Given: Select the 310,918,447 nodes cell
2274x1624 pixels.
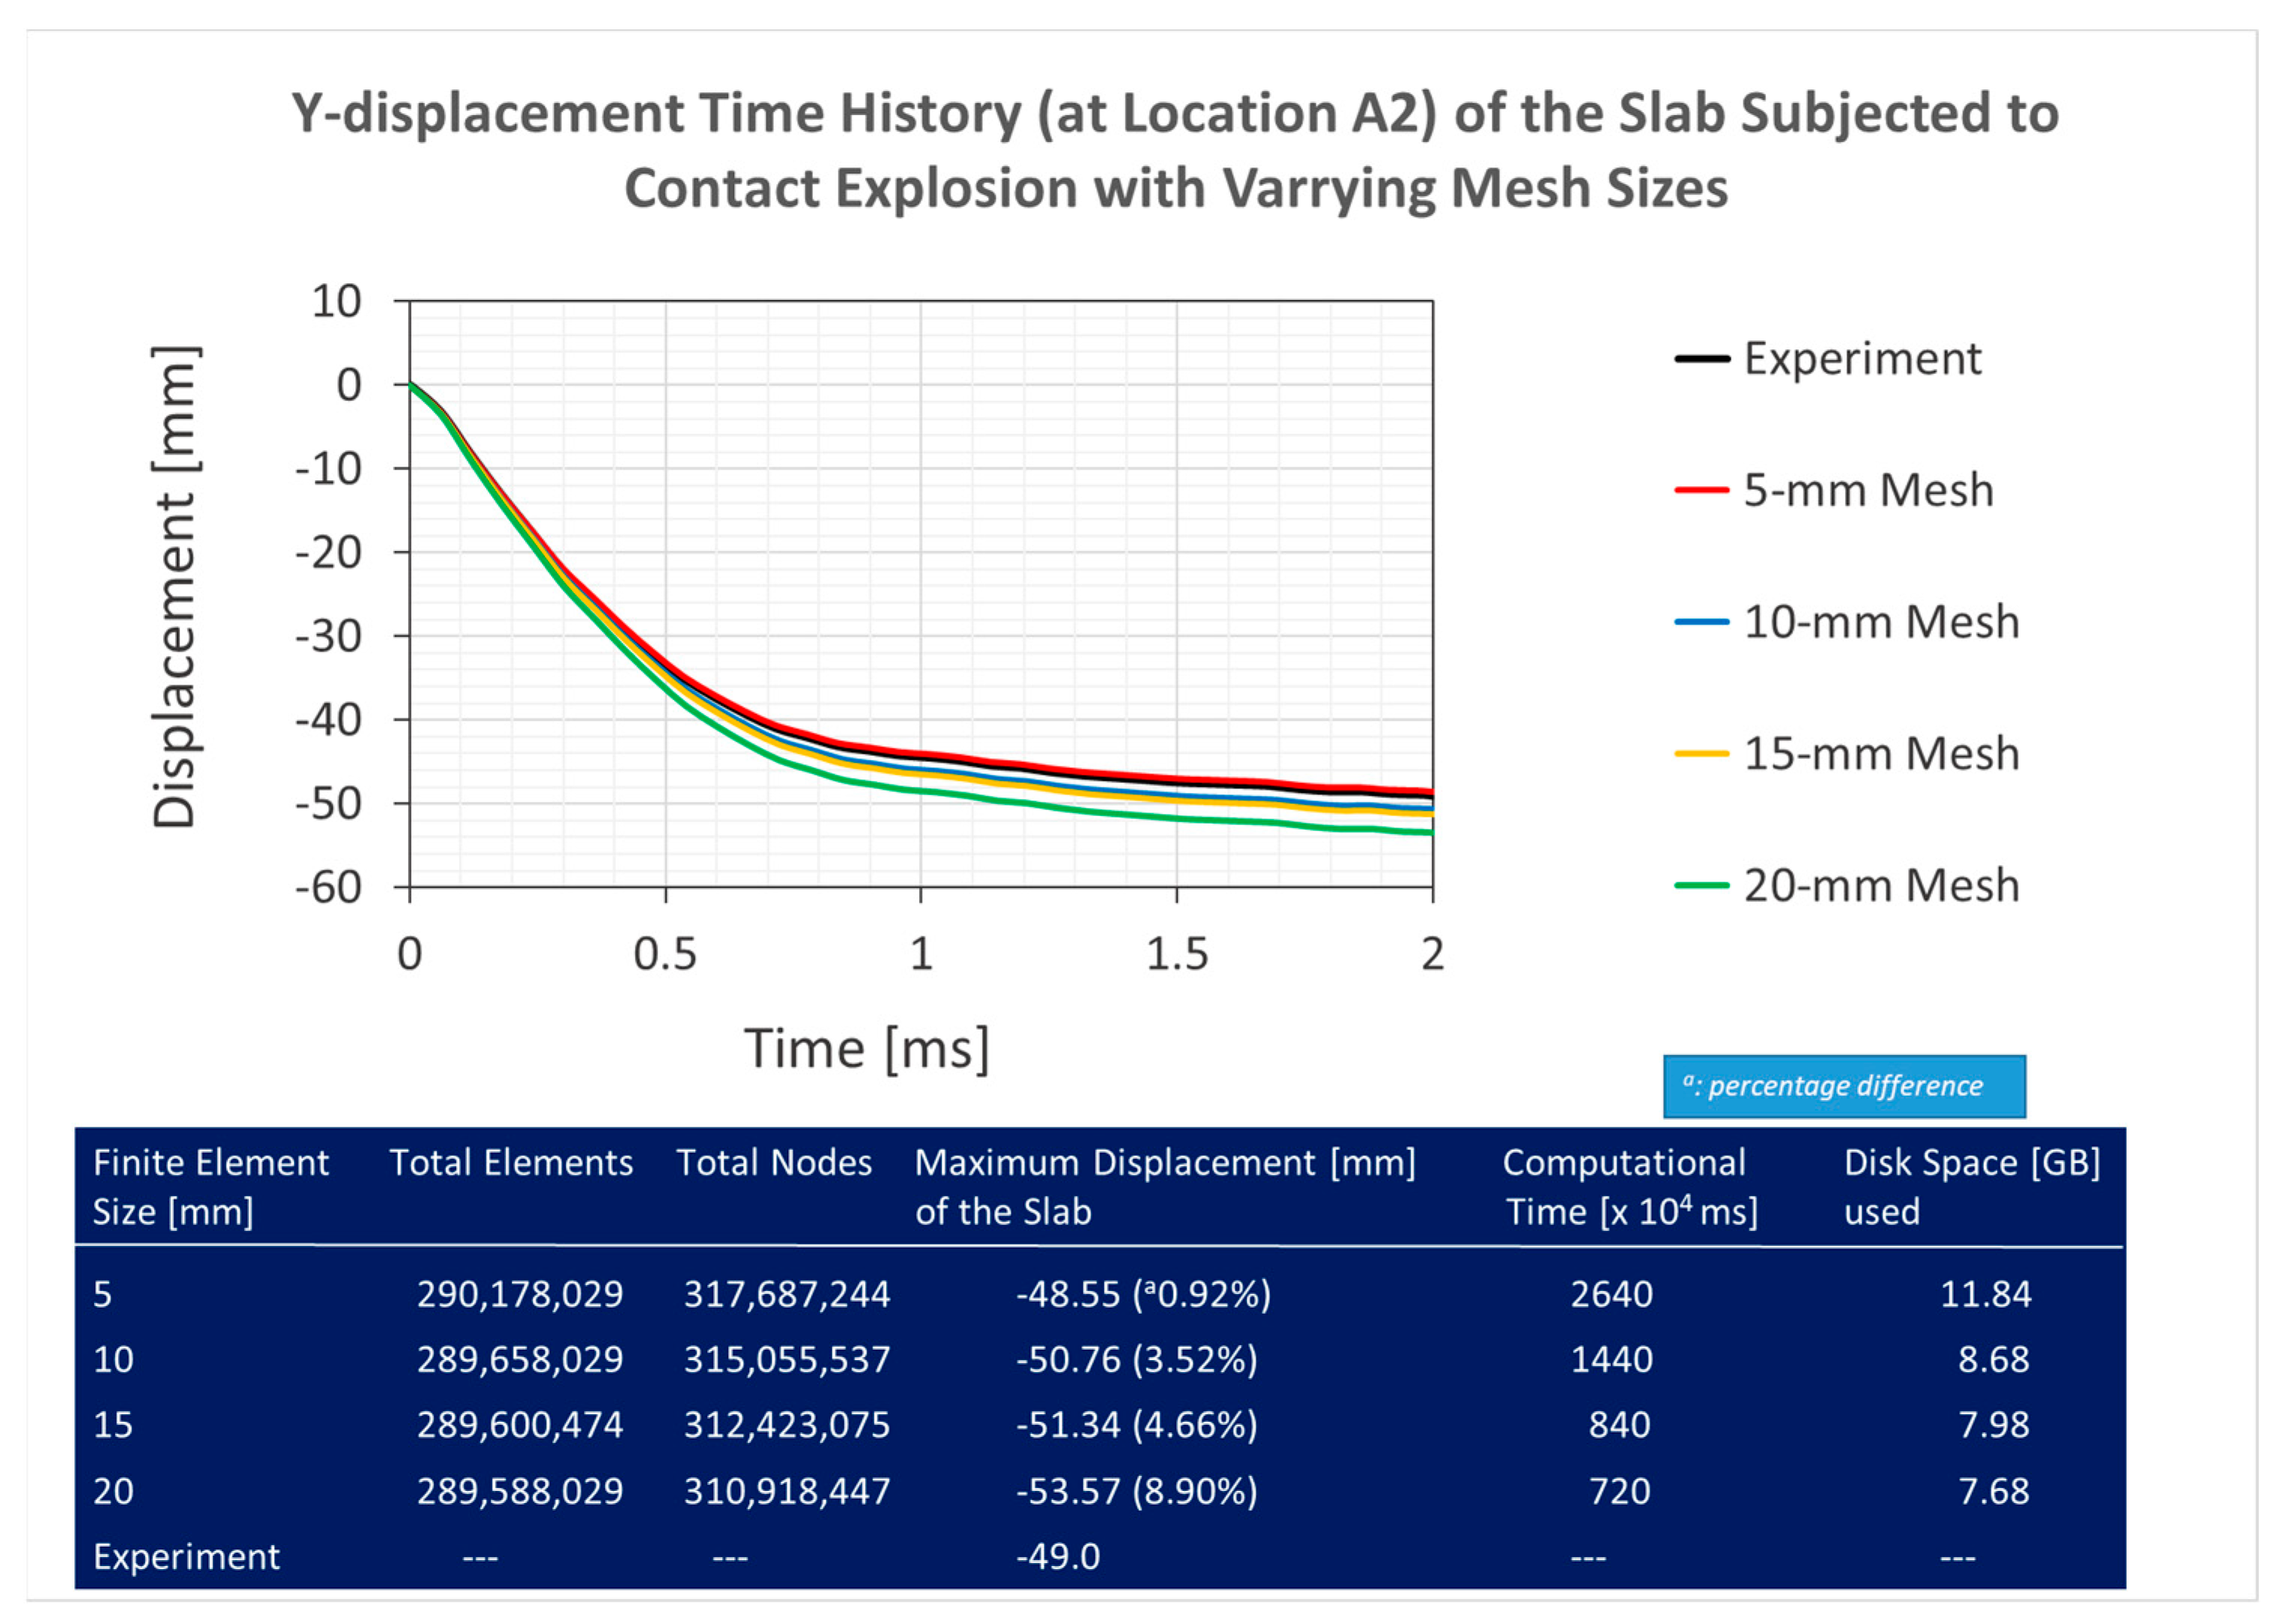Looking at the screenshot, I should [x=786, y=1491].
